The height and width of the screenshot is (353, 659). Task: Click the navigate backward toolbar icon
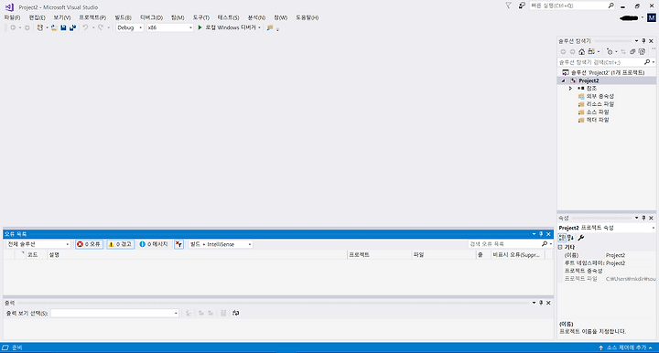coord(13,27)
